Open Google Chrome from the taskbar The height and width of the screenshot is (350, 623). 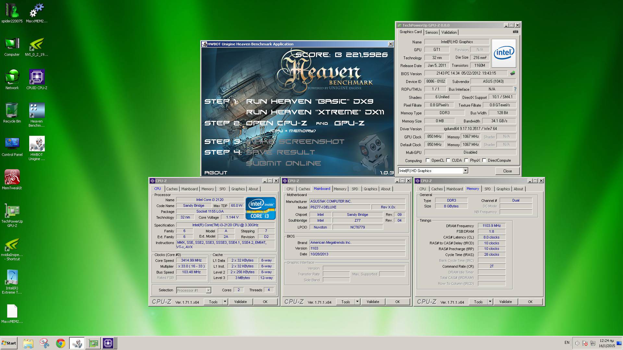(60, 343)
